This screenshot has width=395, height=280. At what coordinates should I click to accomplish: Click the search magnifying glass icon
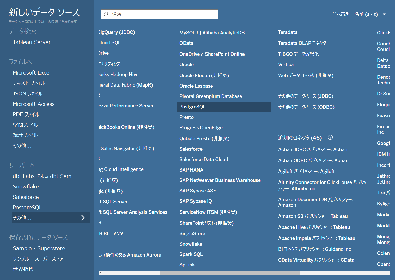pyautogui.click(x=106, y=14)
